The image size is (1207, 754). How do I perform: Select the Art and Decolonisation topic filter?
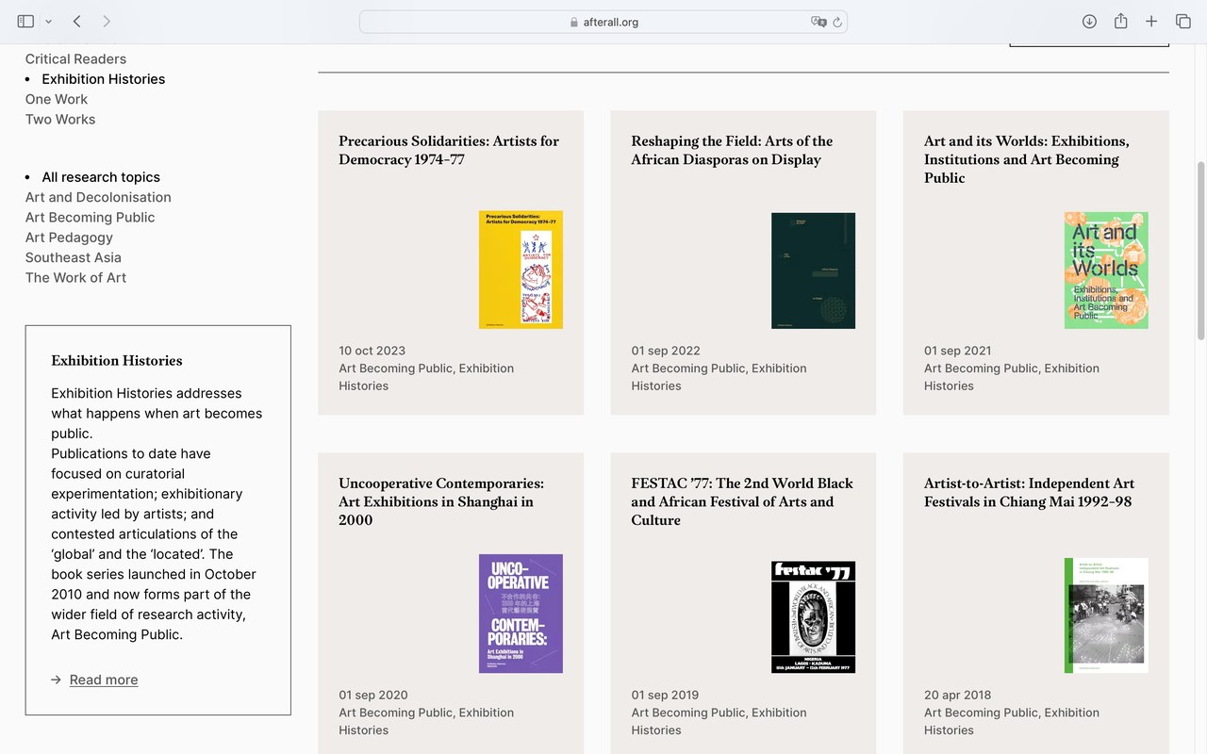click(x=98, y=197)
